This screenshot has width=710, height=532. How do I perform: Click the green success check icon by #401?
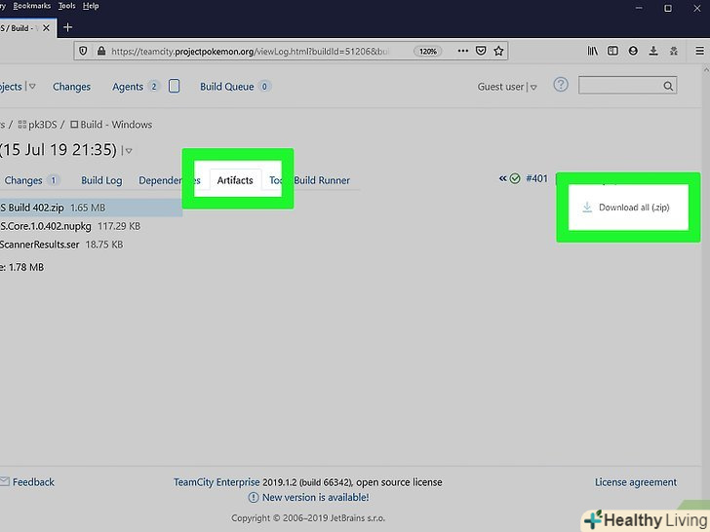coord(515,178)
